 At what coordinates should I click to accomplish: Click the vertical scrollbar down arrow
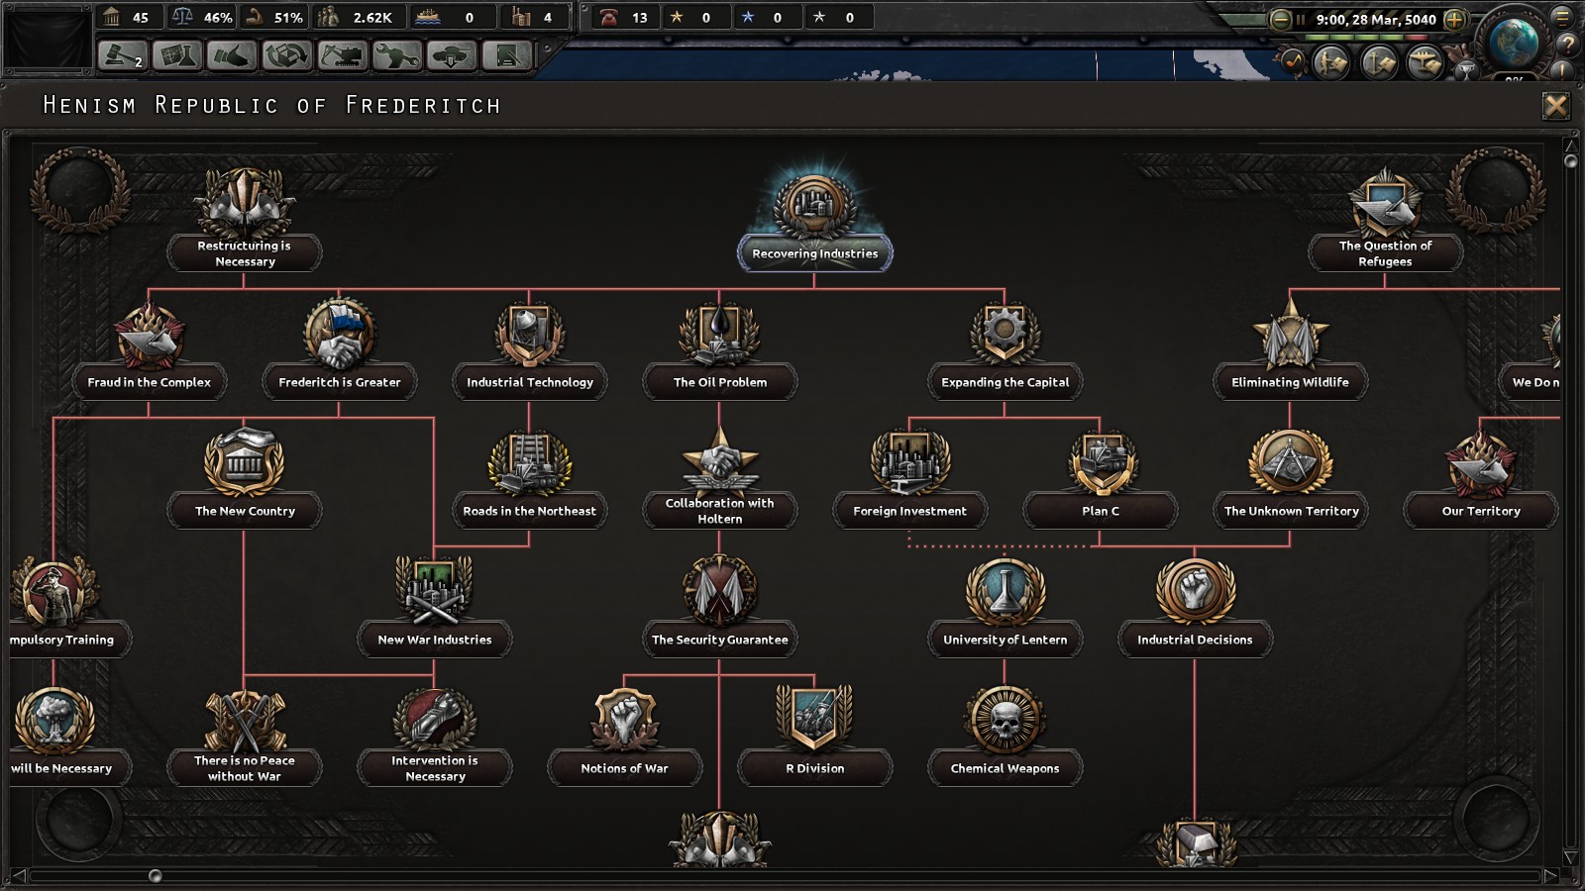[1570, 857]
